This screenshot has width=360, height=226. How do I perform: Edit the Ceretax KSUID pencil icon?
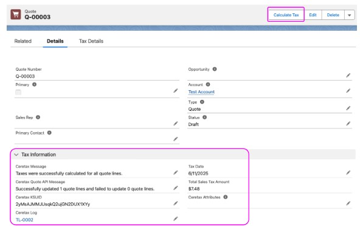click(176, 203)
